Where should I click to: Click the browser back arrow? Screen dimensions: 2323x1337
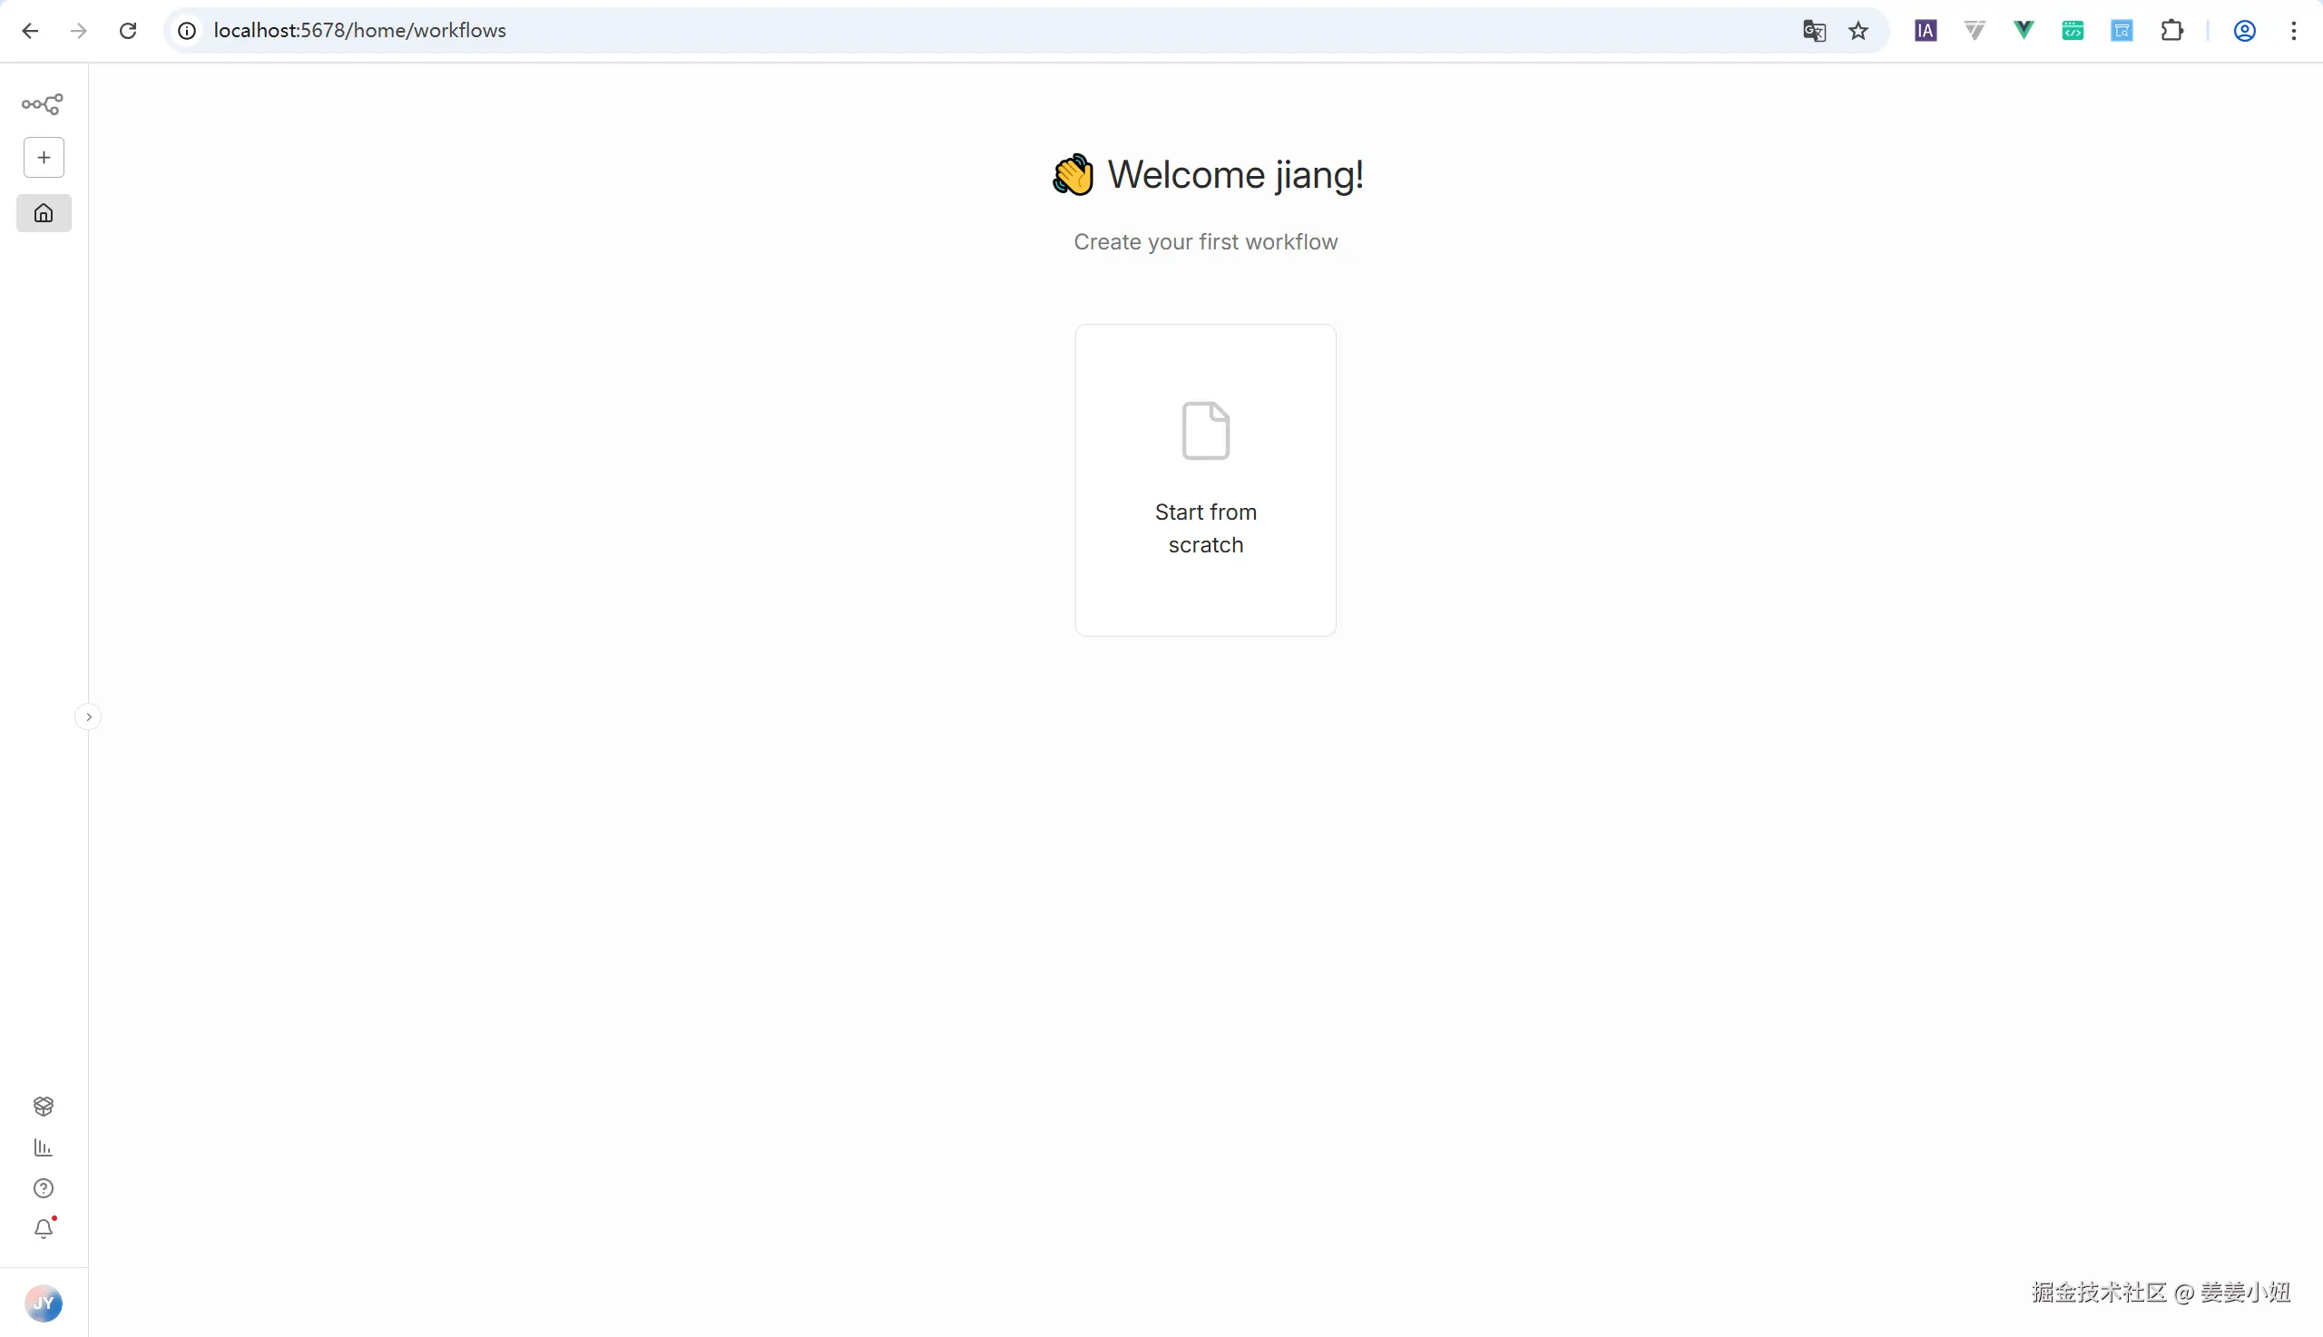(x=30, y=30)
